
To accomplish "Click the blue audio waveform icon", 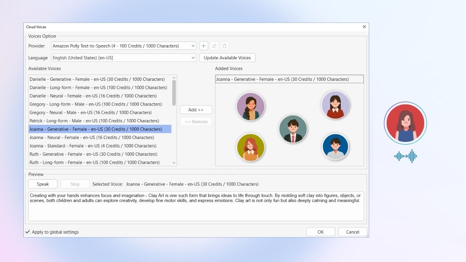I will [405, 156].
